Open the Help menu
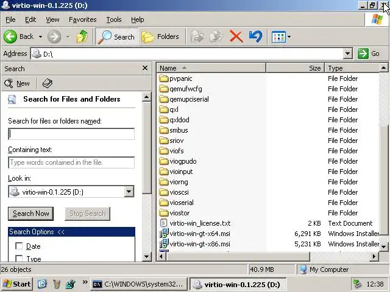Viewport: 390px width, 292px height. (x=137, y=19)
